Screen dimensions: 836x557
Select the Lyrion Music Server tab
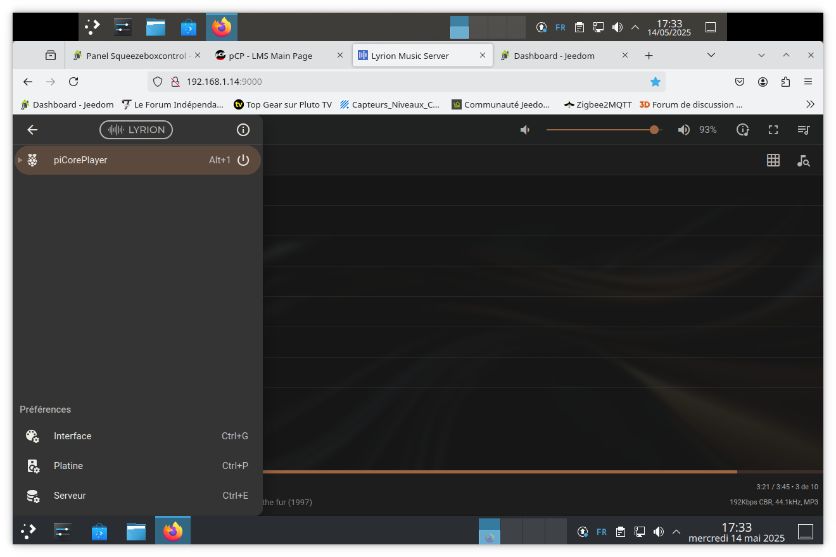point(422,56)
